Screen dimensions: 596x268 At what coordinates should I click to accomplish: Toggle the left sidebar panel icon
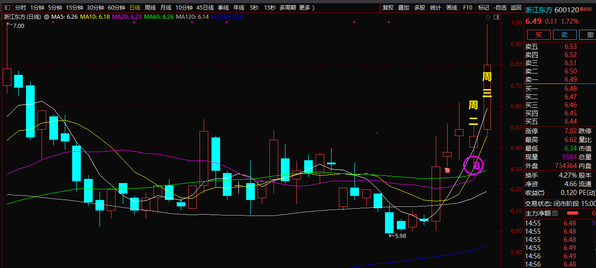[x=7, y=7]
